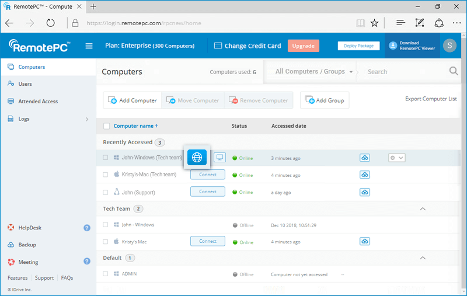Viewport: 467px width, 296px height.
Task: Open the Computers sidebar section
Action: pyautogui.click(x=48, y=67)
